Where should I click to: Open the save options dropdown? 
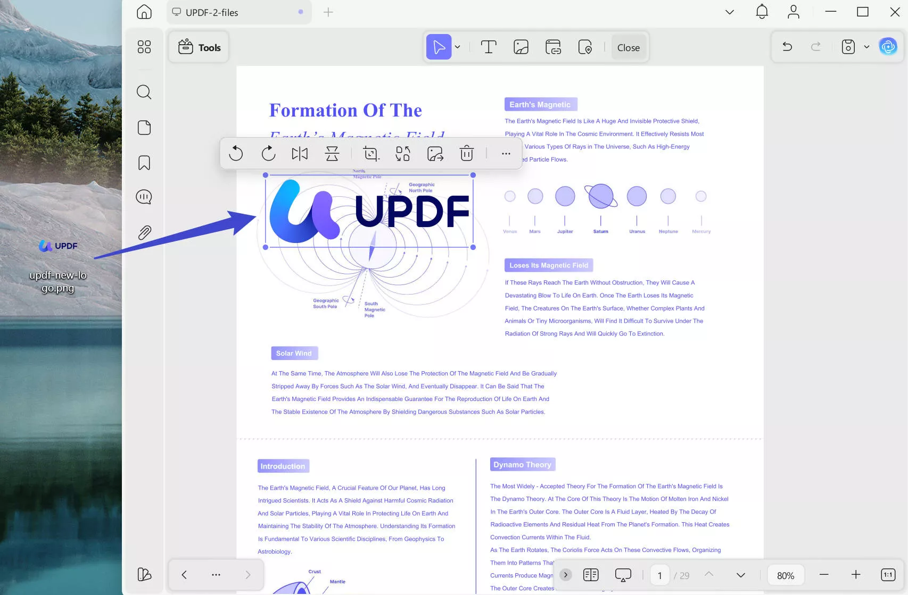866,47
